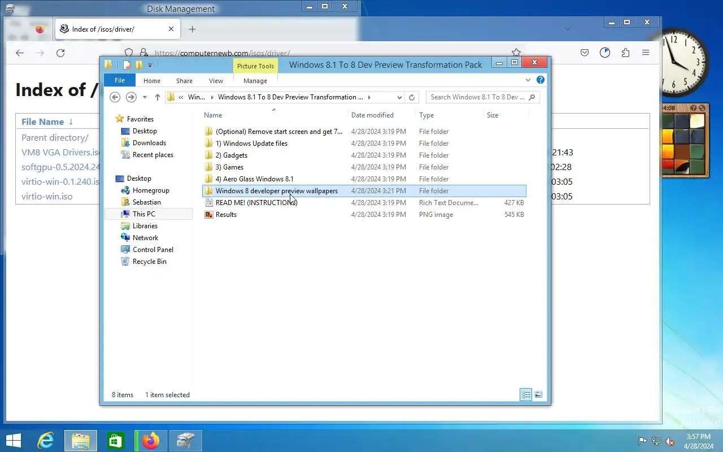723x452 pixels.
Task: Switch to the View ribbon tab
Action: [216, 81]
